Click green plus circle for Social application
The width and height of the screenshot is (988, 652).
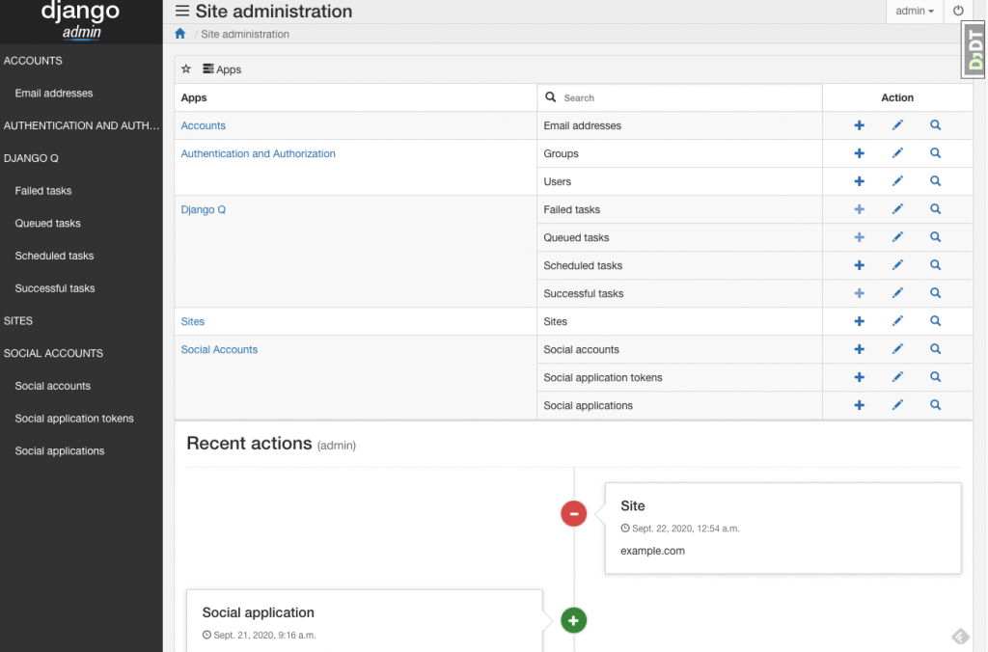tap(573, 620)
